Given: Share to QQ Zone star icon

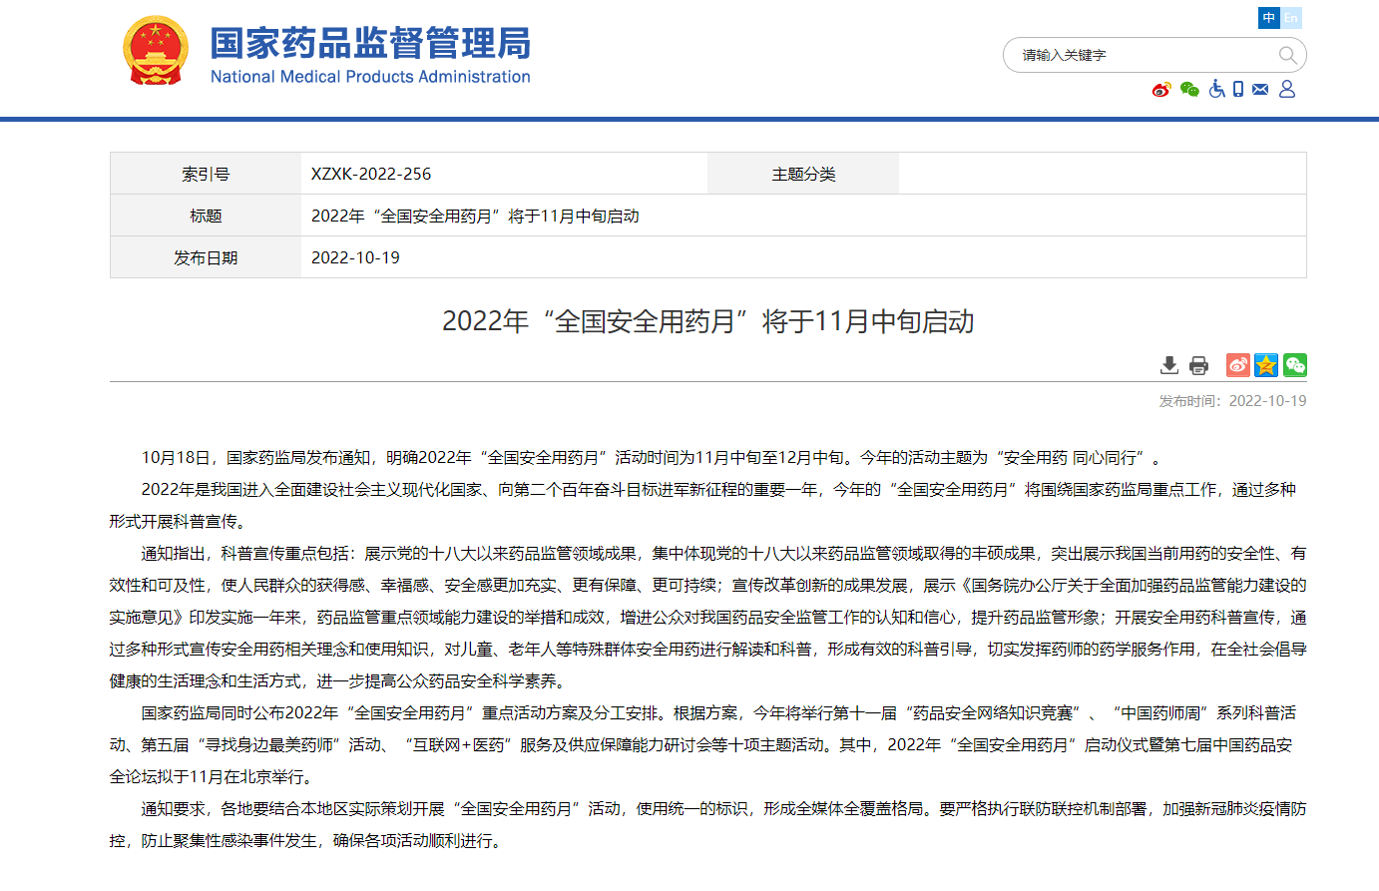Looking at the screenshot, I should [1266, 365].
